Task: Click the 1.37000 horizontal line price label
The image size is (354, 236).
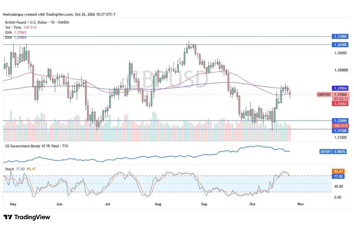Action: (x=341, y=37)
